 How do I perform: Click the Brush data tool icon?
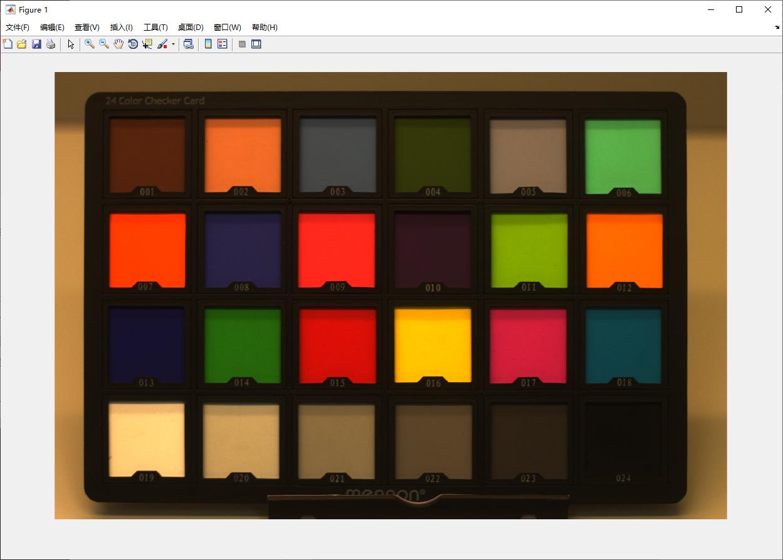pos(162,44)
